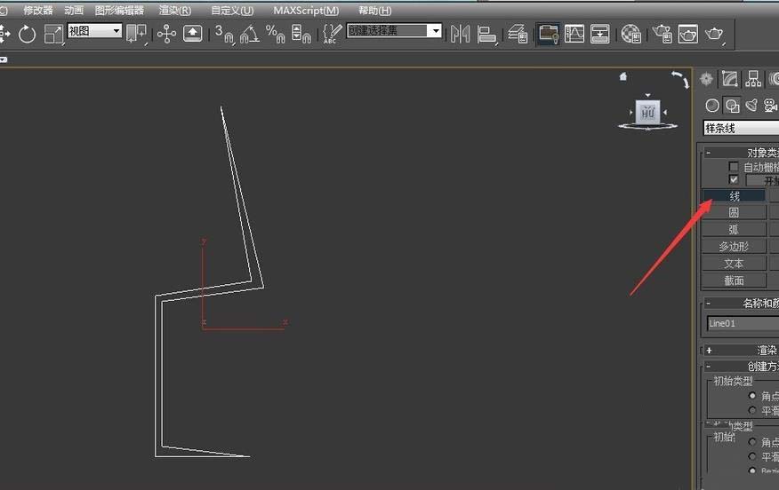779x490 pixels.
Task: Open the 自定义(U) menu
Action: pyautogui.click(x=232, y=11)
